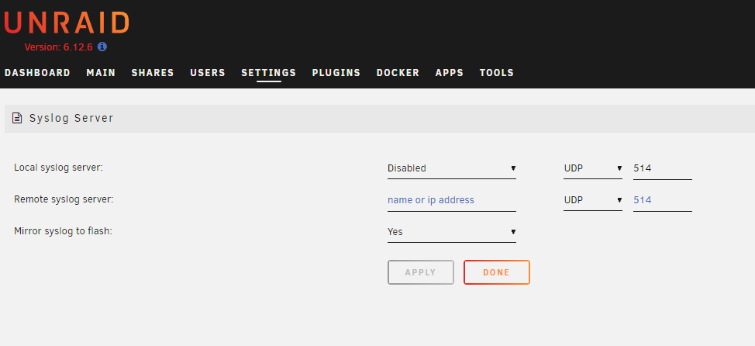
Task: Open the Shares tab
Action: tap(153, 73)
